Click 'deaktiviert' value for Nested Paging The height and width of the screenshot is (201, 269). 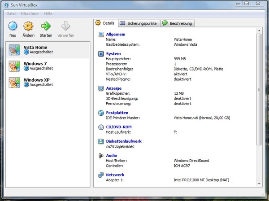(182, 79)
